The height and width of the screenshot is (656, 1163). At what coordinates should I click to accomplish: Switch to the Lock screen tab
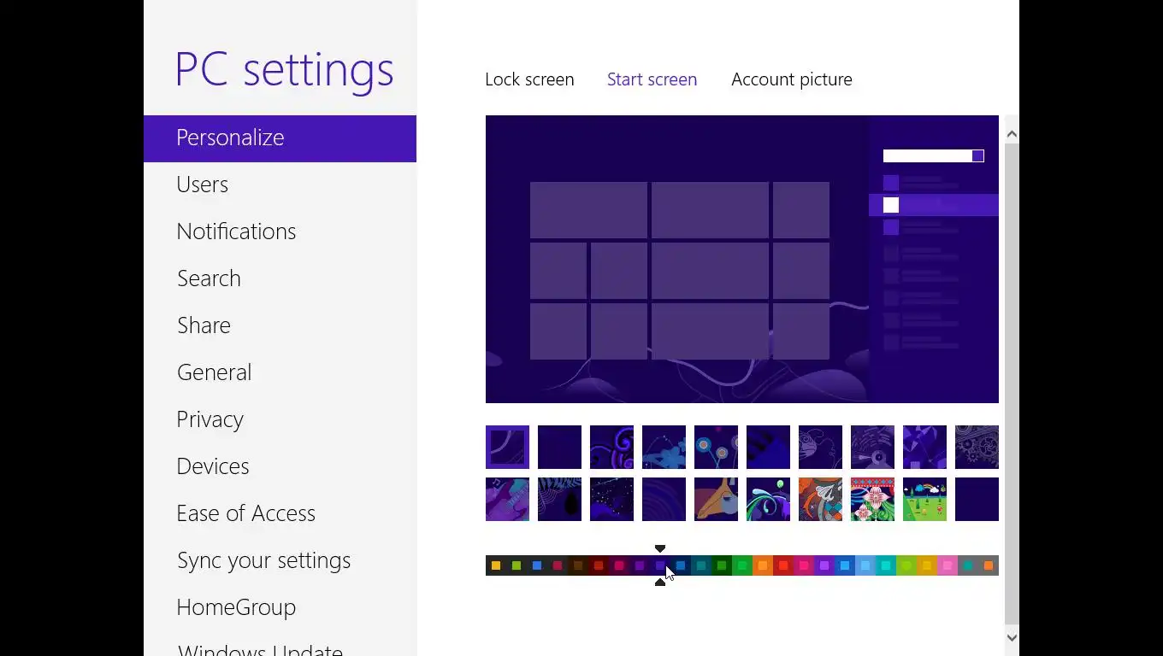529,79
